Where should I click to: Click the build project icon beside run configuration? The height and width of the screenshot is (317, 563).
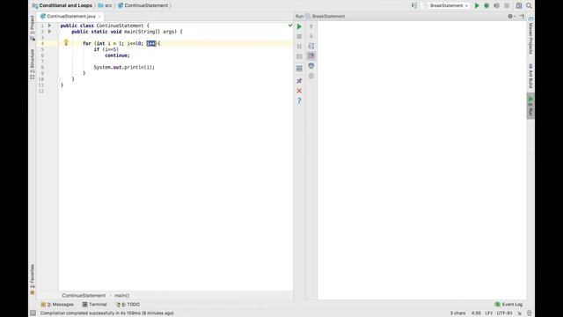coord(414,5)
